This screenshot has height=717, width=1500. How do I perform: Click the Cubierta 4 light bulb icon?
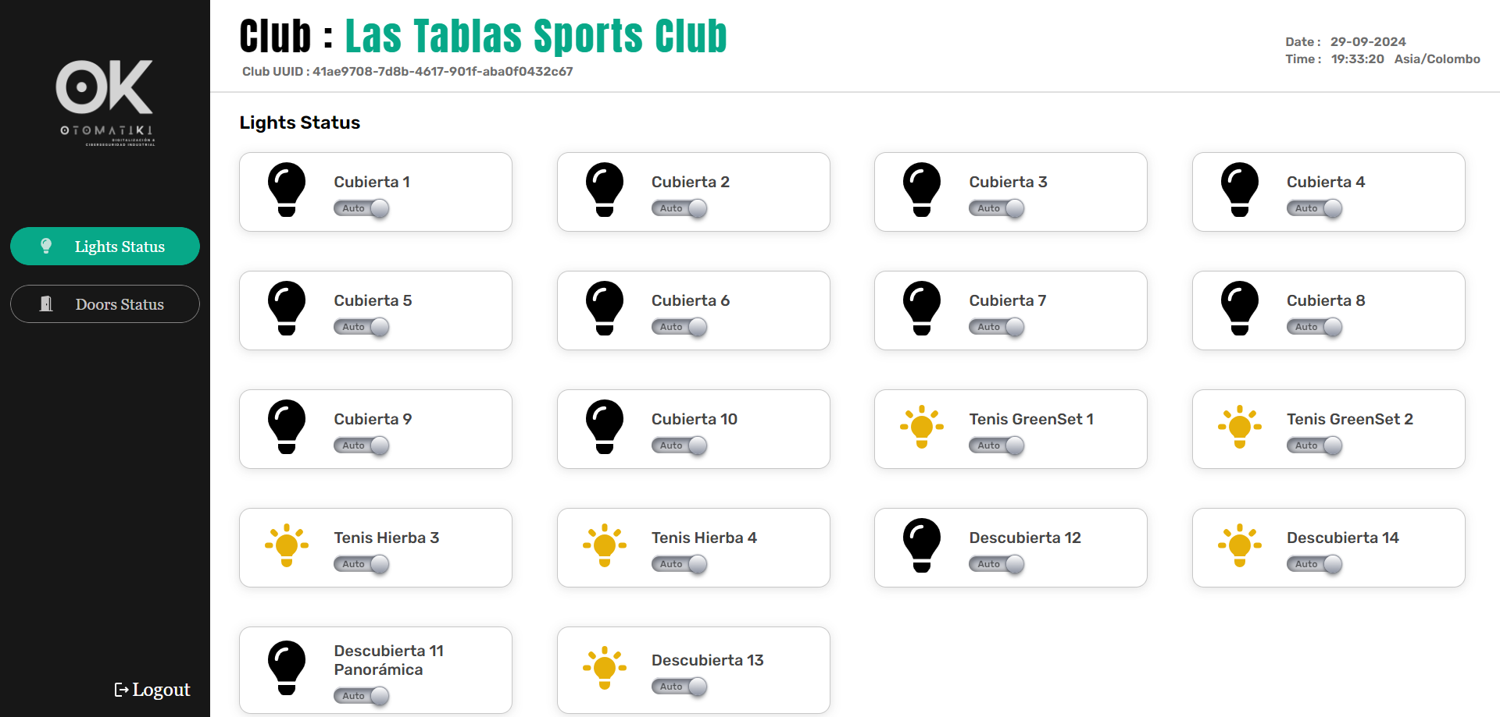tap(1240, 190)
